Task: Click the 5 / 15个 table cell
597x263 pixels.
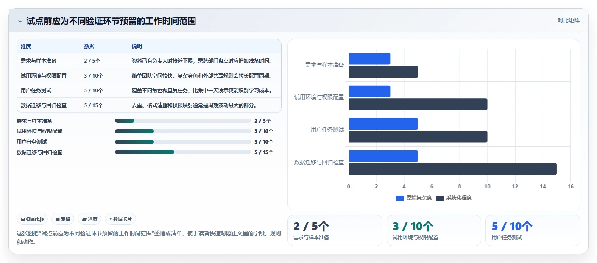Action: [x=94, y=105]
